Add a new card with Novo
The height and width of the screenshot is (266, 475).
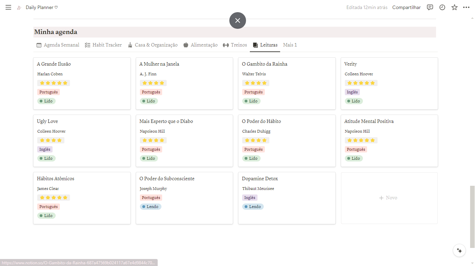coord(389,198)
